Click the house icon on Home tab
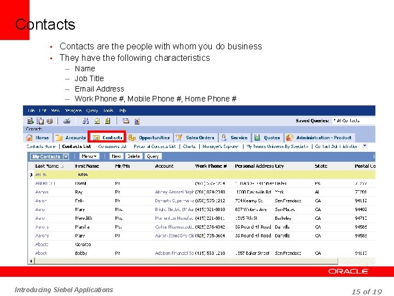Image resolution: width=394 pixels, height=296 pixels. tap(30, 138)
